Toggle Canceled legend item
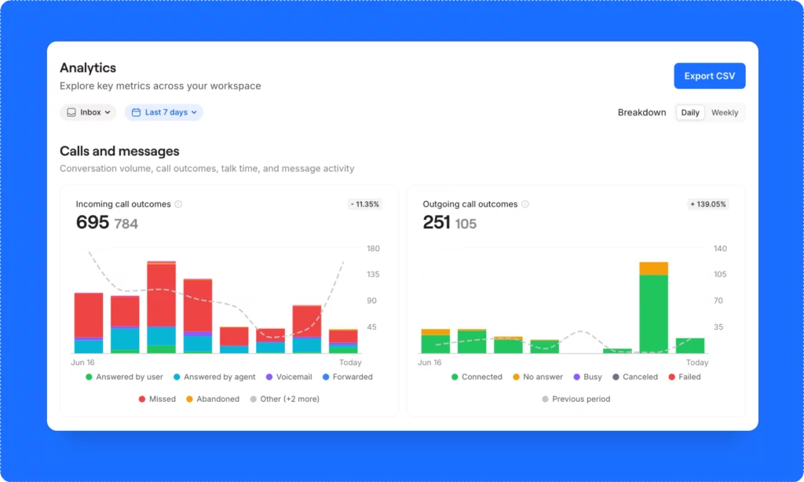804x482 pixels. [635, 377]
